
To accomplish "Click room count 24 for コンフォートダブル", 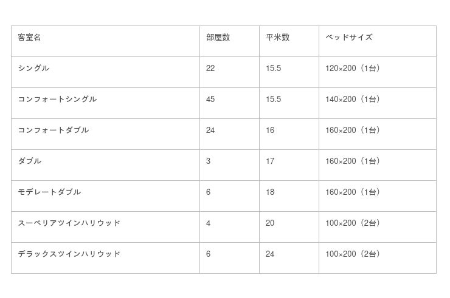I will pos(210,130).
